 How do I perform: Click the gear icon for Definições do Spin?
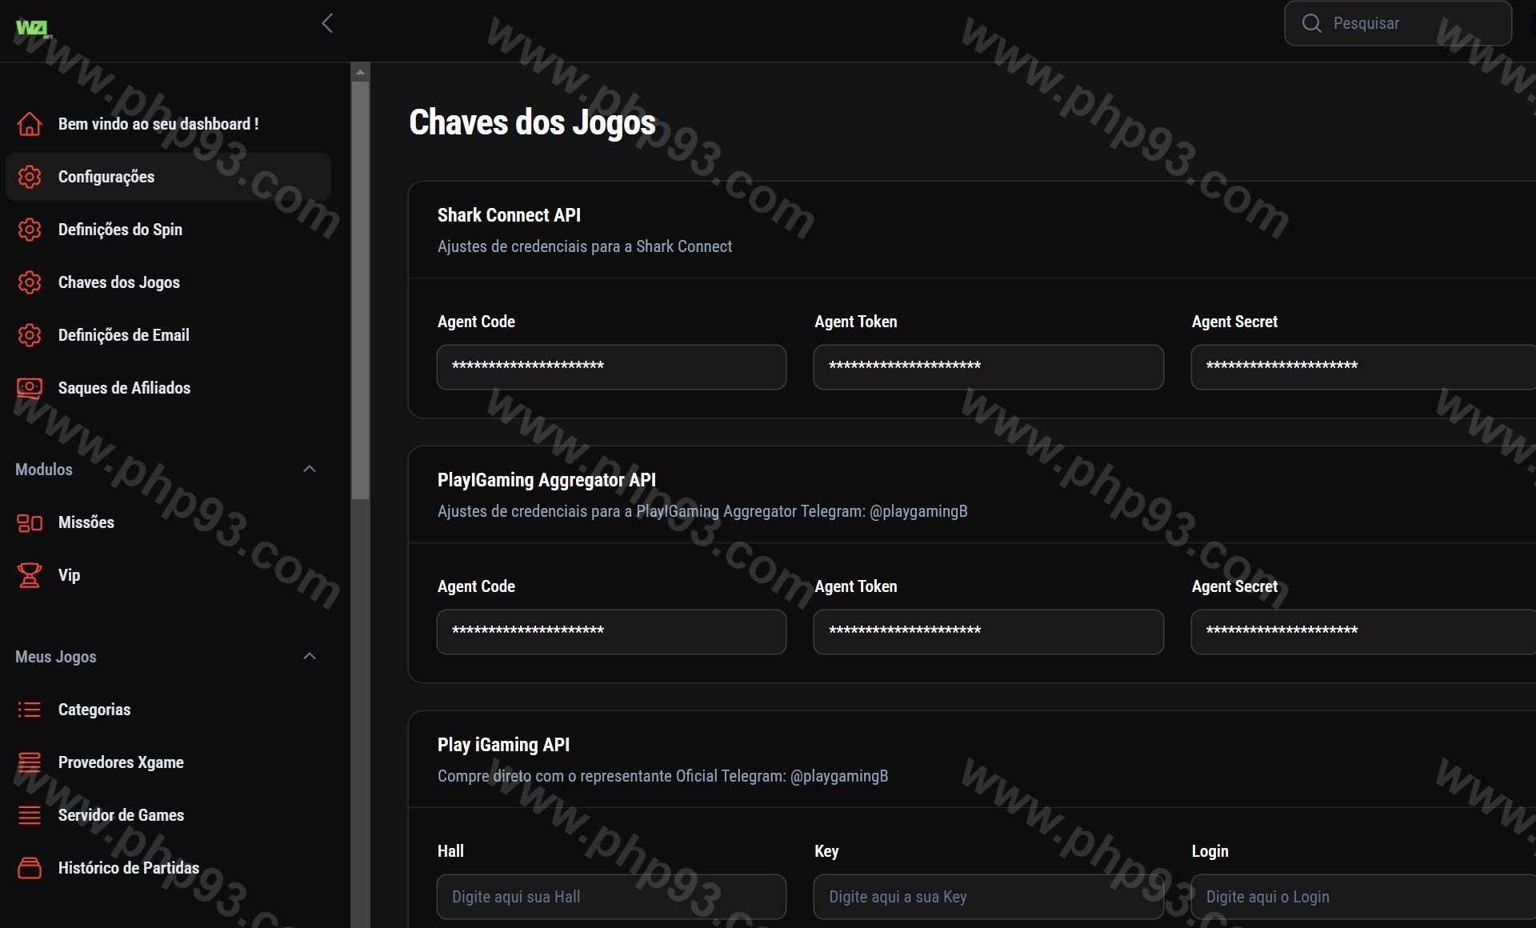coord(30,230)
